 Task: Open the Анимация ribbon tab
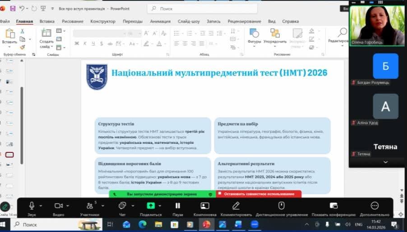[x=160, y=21]
